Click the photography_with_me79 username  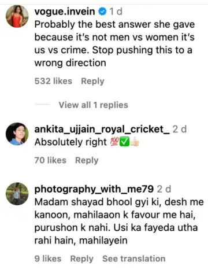click(x=94, y=189)
